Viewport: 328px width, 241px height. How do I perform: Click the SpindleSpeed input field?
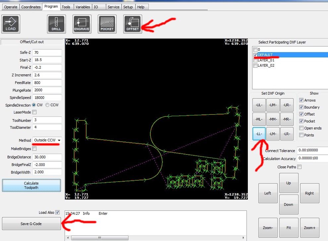47,98
